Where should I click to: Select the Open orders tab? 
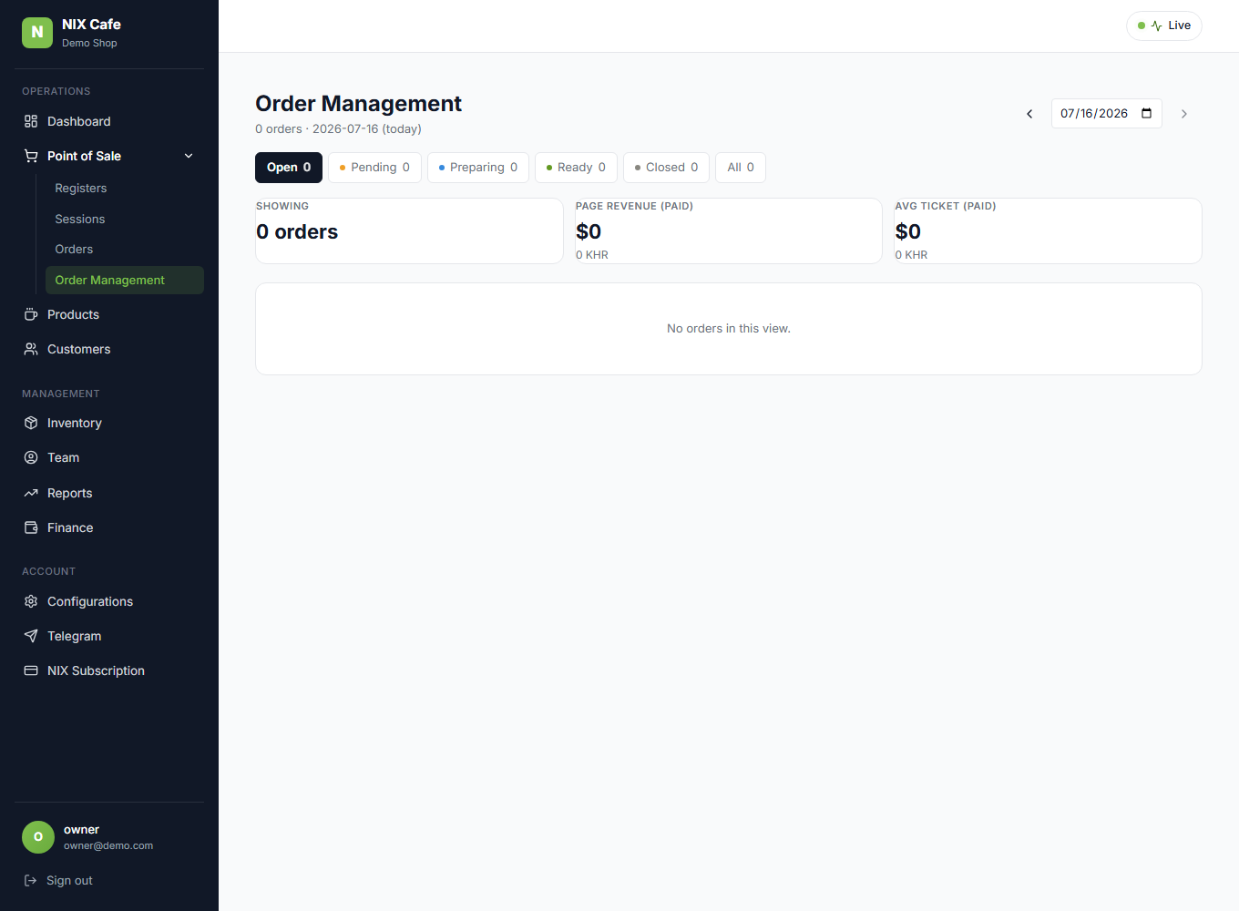(x=289, y=168)
